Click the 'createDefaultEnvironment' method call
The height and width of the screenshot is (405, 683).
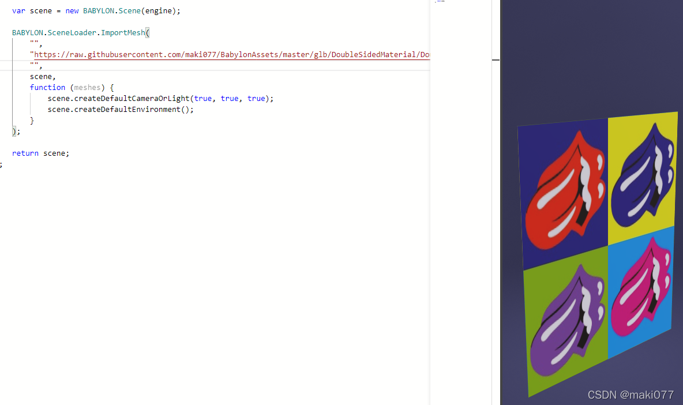point(127,109)
